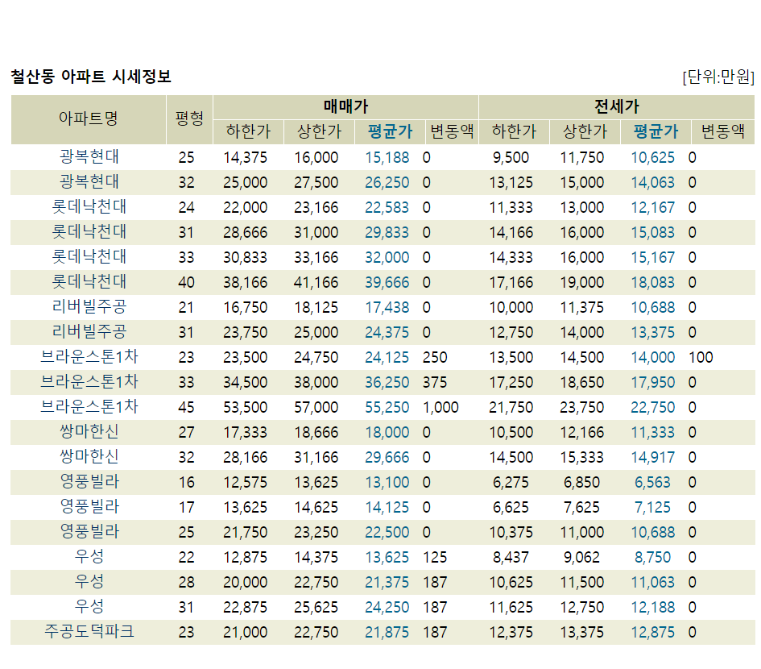The image size is (761, 669).
Task: Click average jeonse price 8,750
Action: pyautogui.click(x=652, y=557)
